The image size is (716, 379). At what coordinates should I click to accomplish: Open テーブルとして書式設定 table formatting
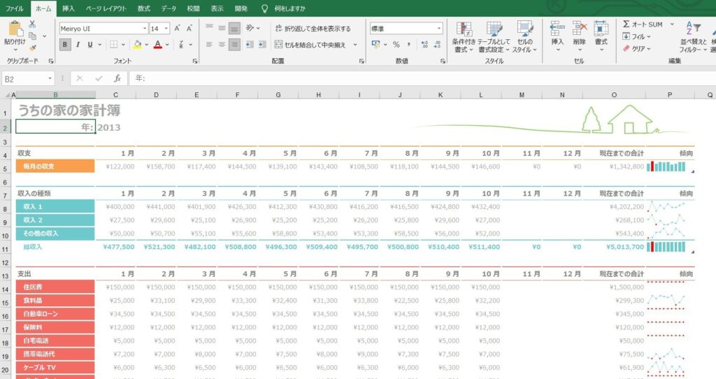494,36
